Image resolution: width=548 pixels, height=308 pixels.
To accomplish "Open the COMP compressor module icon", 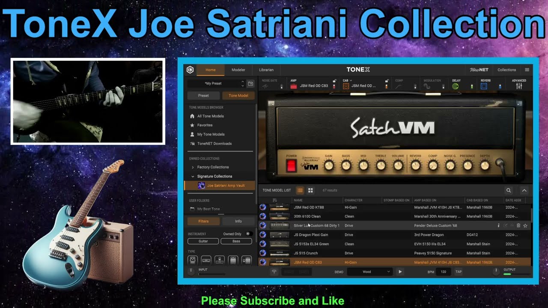I will [399, 86].
